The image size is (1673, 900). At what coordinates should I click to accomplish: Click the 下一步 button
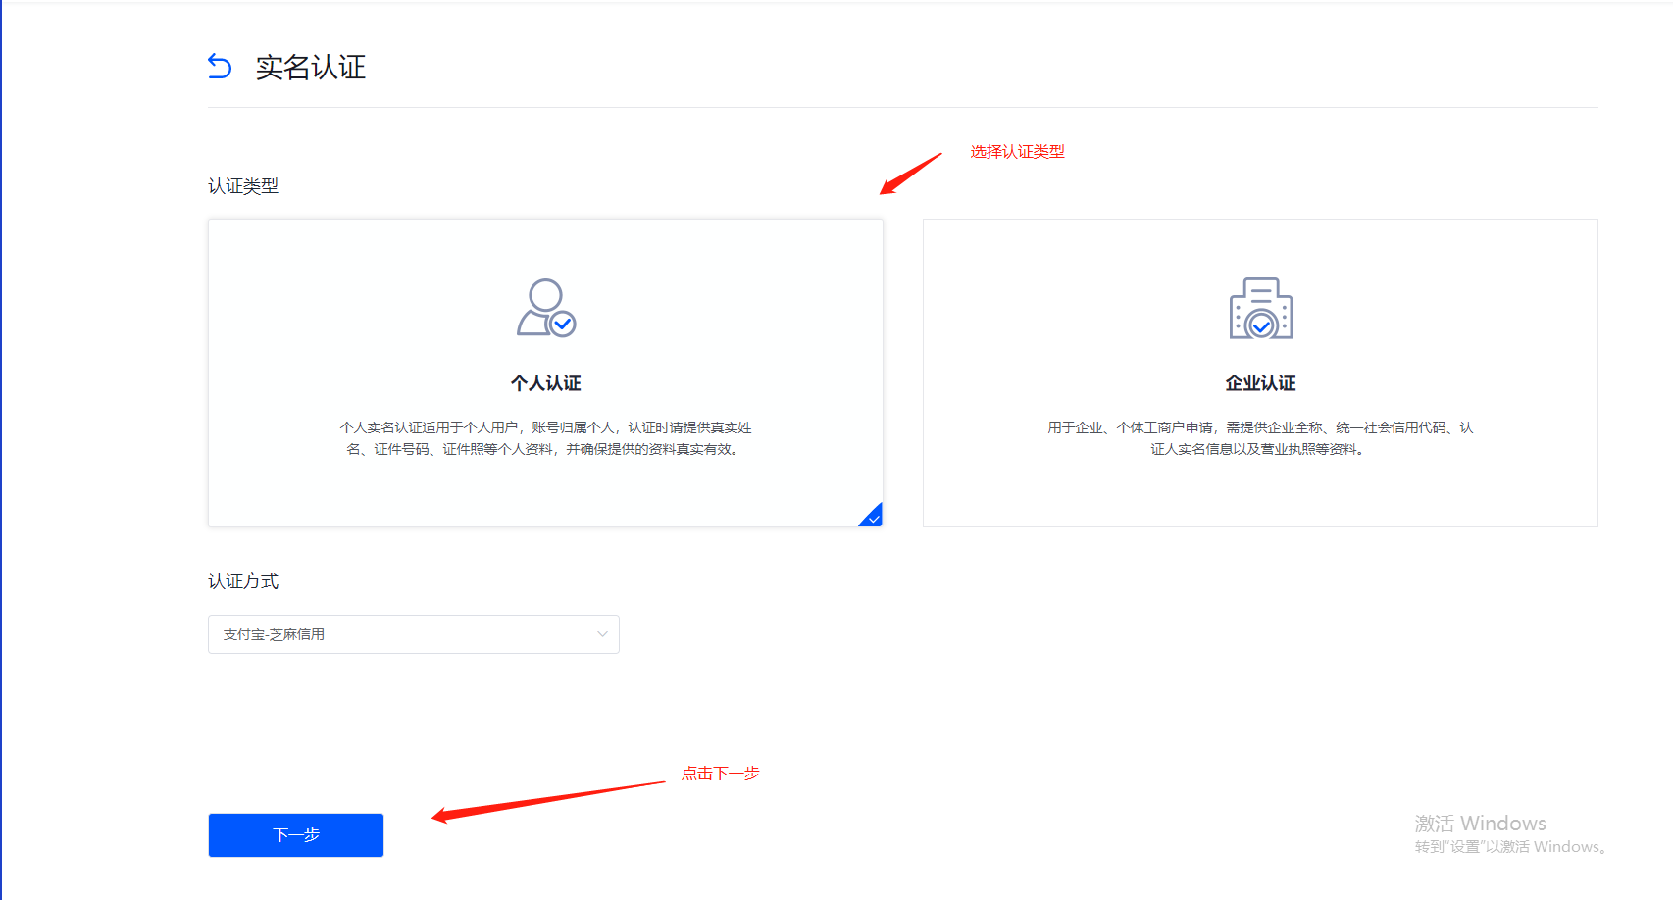pyautogui.click(x=295, y=835)
